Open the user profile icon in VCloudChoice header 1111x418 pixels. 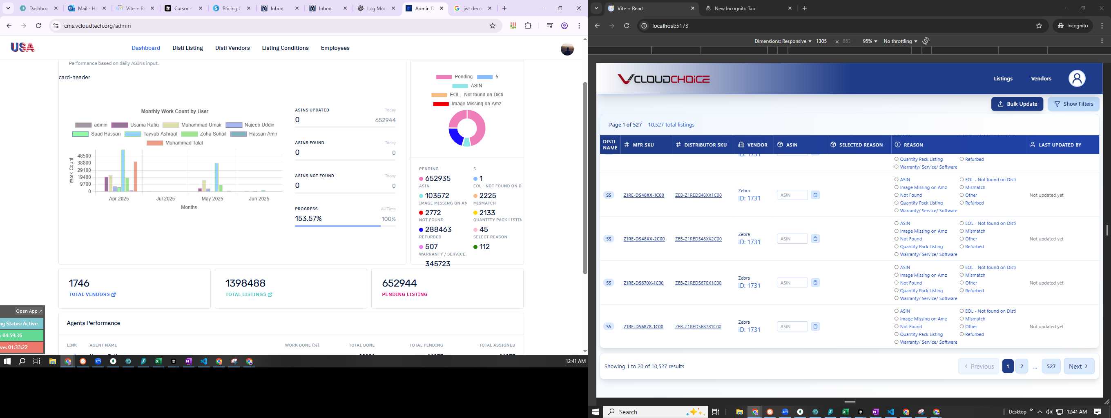(1077, 78)
